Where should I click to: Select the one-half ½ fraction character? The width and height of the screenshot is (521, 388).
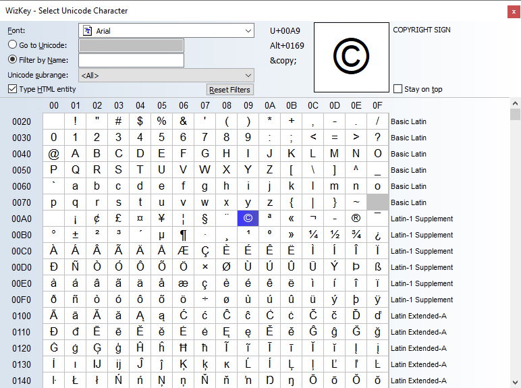tap(334, 235)
